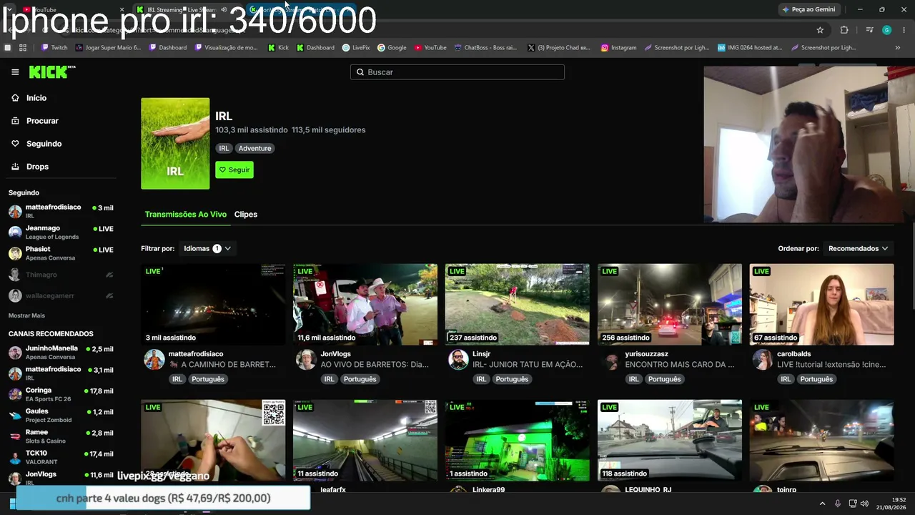Click the green KICK logo

click(51, 72)
